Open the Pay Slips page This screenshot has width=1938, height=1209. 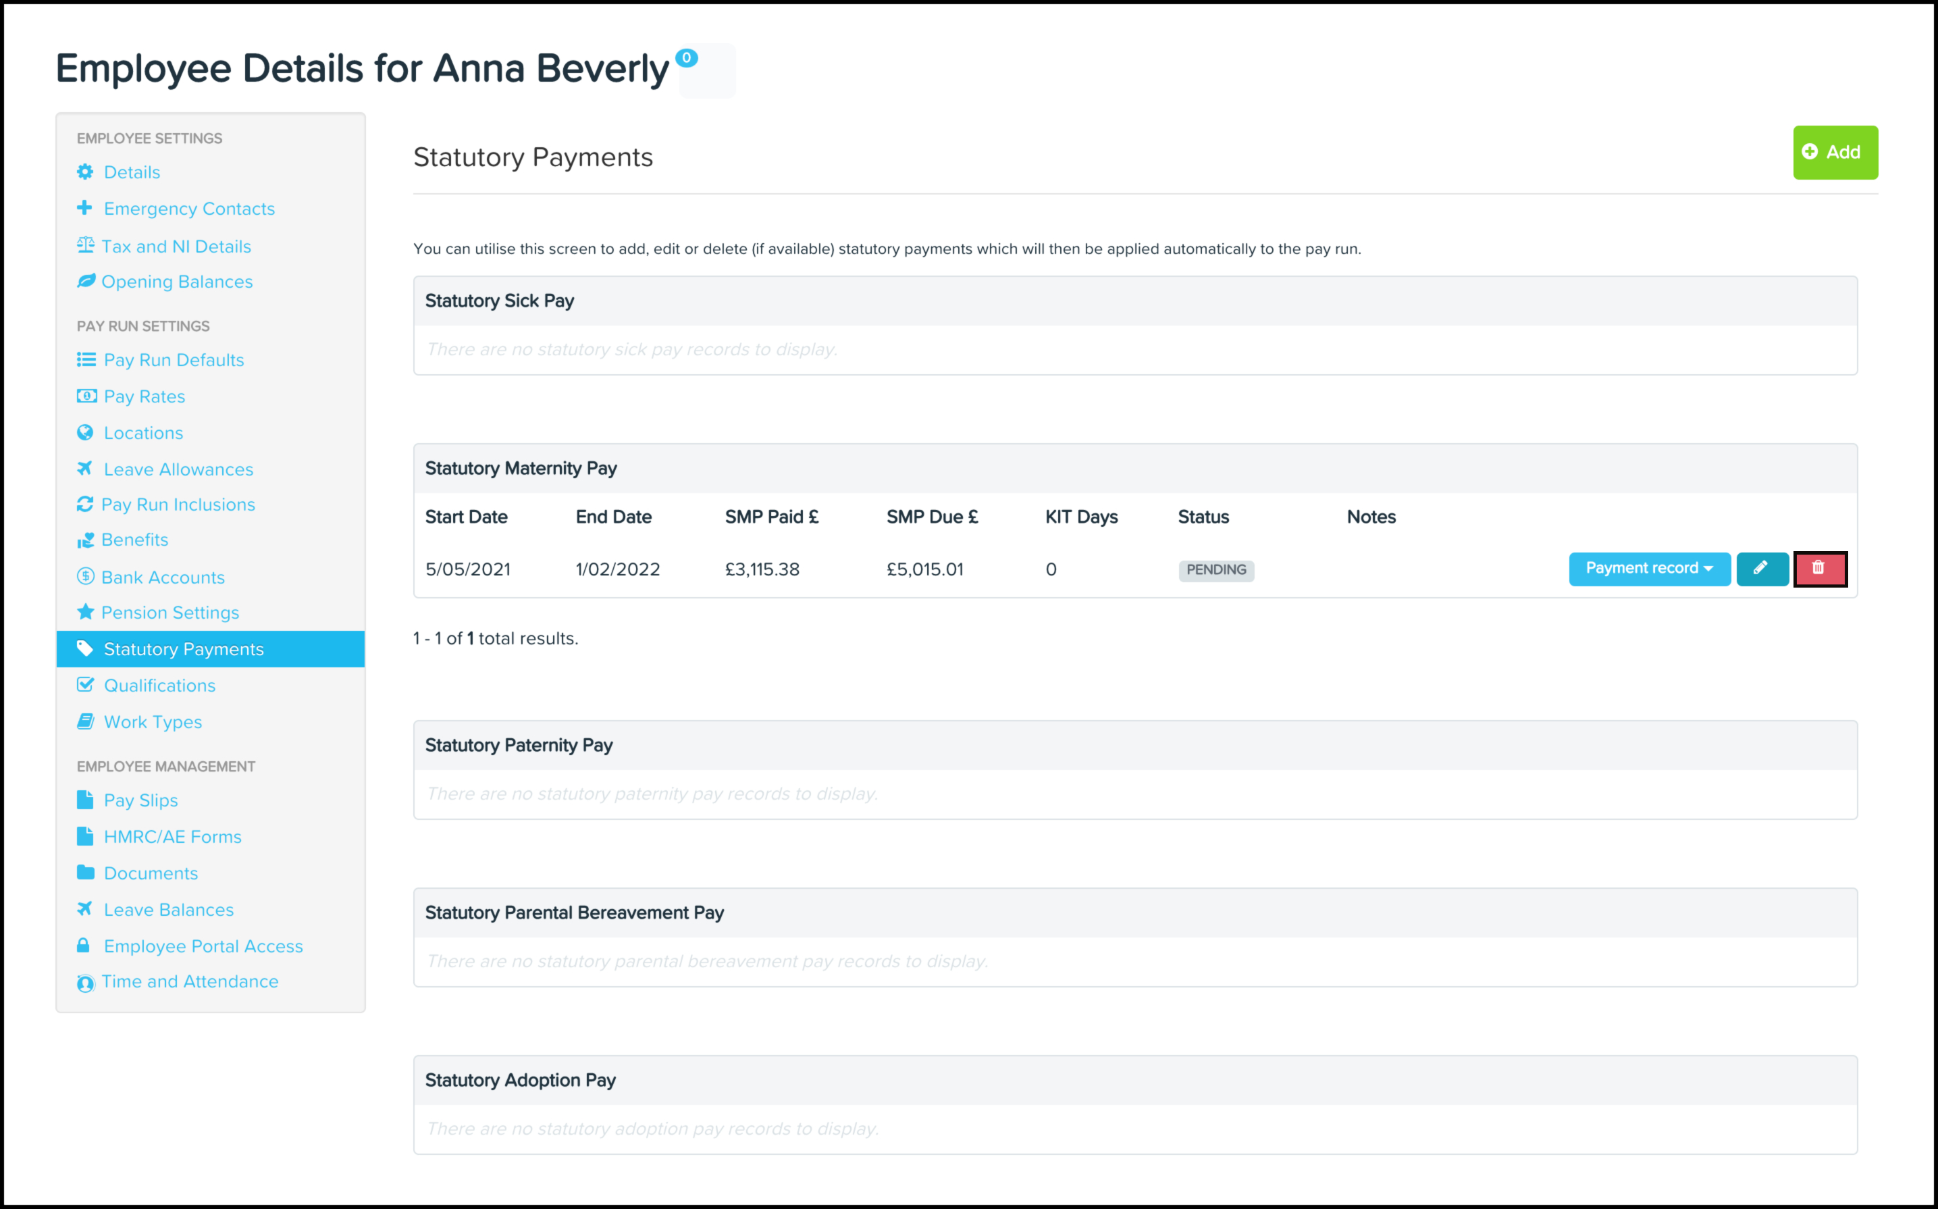click(x=140, y=800)
